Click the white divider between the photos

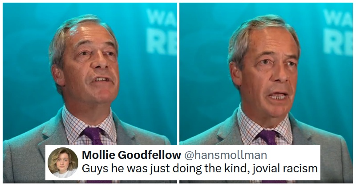pyautogui.click(x=178, y=71)
